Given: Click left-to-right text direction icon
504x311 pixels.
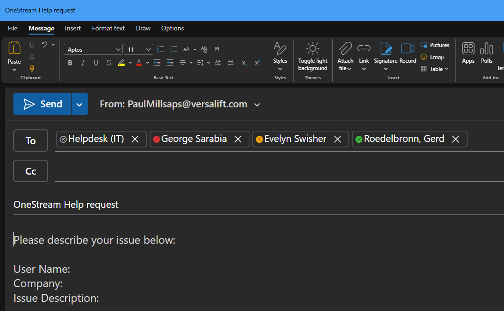Looking at the screenshot, I should click(x=217, y=63).
